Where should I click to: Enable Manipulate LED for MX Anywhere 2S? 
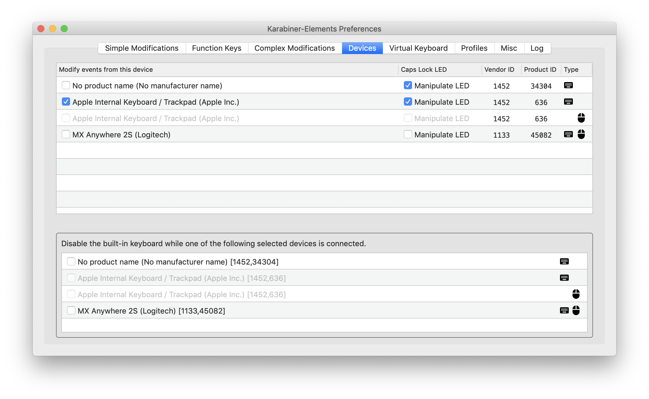click(x=408, y=134)
